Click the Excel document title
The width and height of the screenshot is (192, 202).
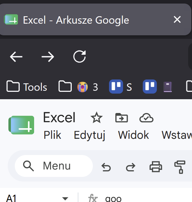[x=59, y=117]
